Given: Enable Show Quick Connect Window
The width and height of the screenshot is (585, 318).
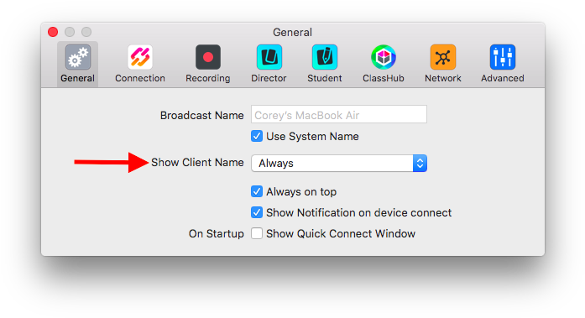Looking at the screenshot, I should coord(257,233).
